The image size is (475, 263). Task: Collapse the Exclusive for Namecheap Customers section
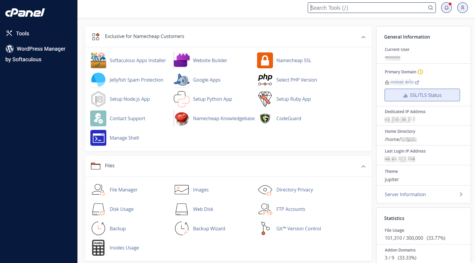[363, 37]
